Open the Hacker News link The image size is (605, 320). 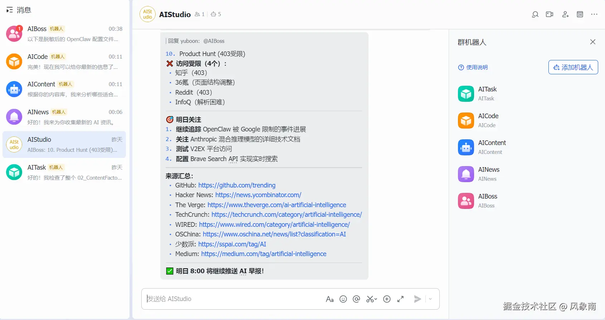click(x=258, y=195)
